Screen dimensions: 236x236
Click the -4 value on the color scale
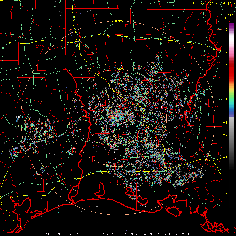pos(225,157)
